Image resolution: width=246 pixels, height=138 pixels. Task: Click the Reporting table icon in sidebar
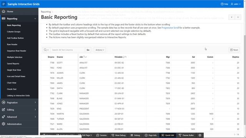click(x=3, y=19)
